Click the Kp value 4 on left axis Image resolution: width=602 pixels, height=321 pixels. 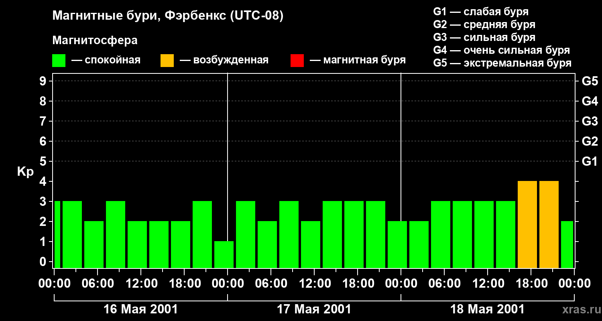(44, 182)
